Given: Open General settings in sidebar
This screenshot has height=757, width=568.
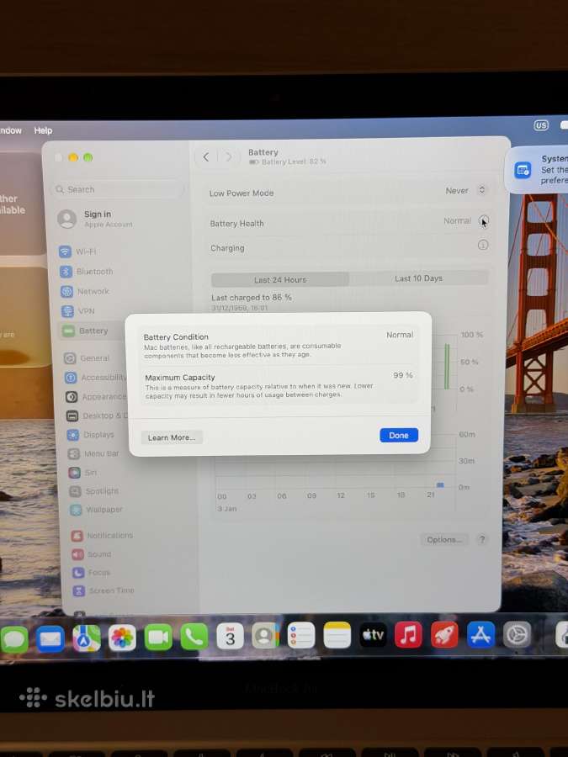Looking at the screenshot, I should (x=87, y=358).
